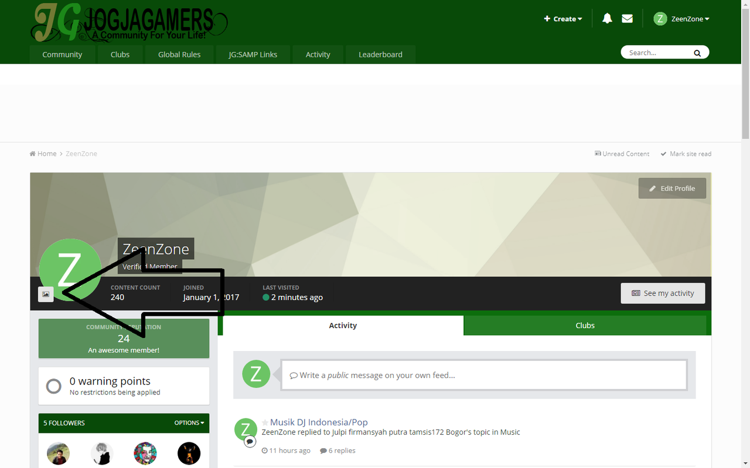Viewport: 750px width, 468px height.
Task: Click the 0 warning points box
Action: (124, 386)
